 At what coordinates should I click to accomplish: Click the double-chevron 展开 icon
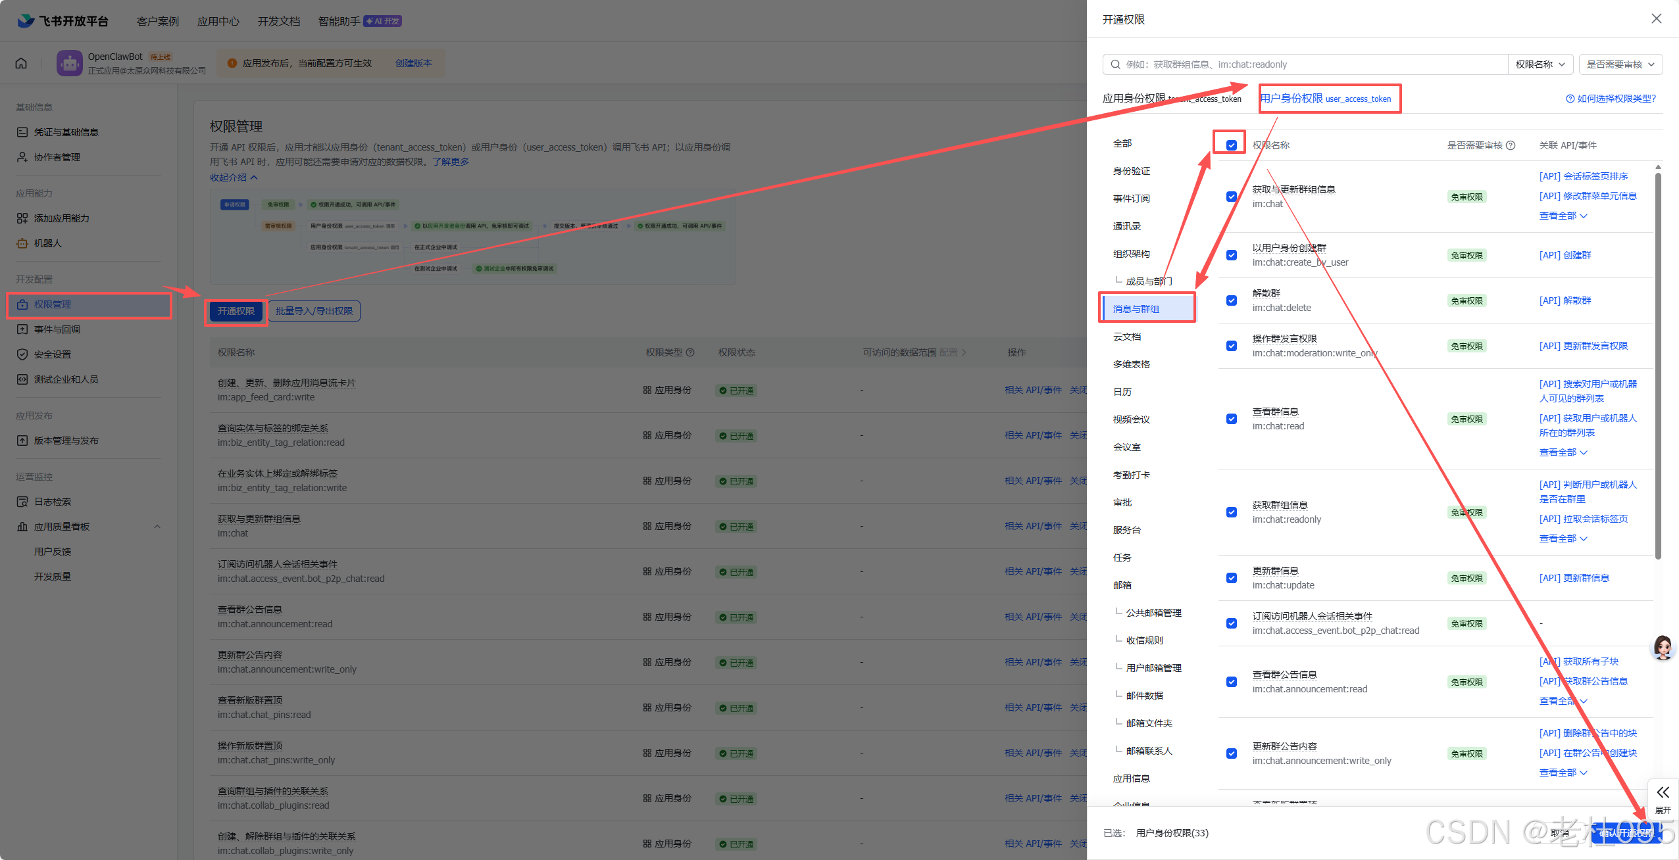1663,792
